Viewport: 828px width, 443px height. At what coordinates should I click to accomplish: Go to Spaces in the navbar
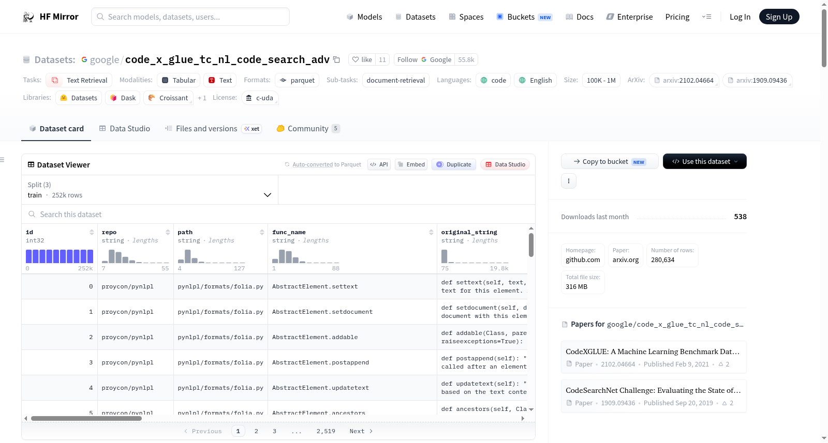tap(466, 17)
